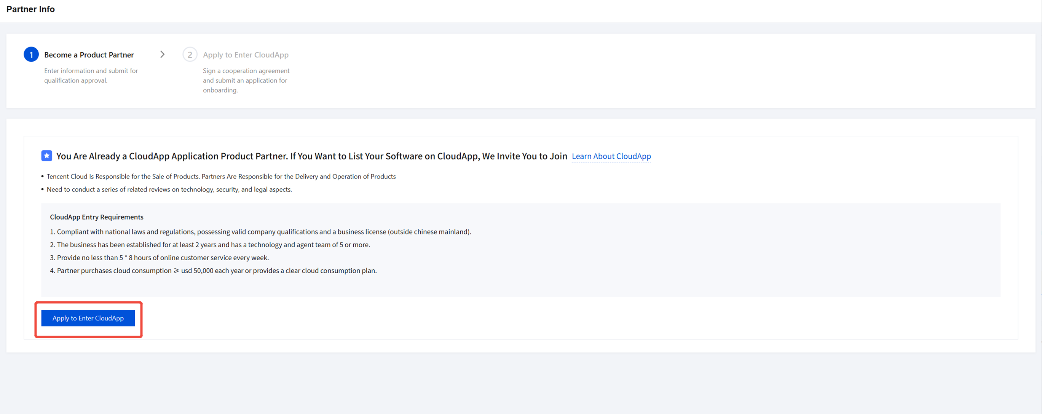Click the step 2 circle icon
Image resolution: width=1042 pixels, height=414 pixels.
tap(190, 54)
